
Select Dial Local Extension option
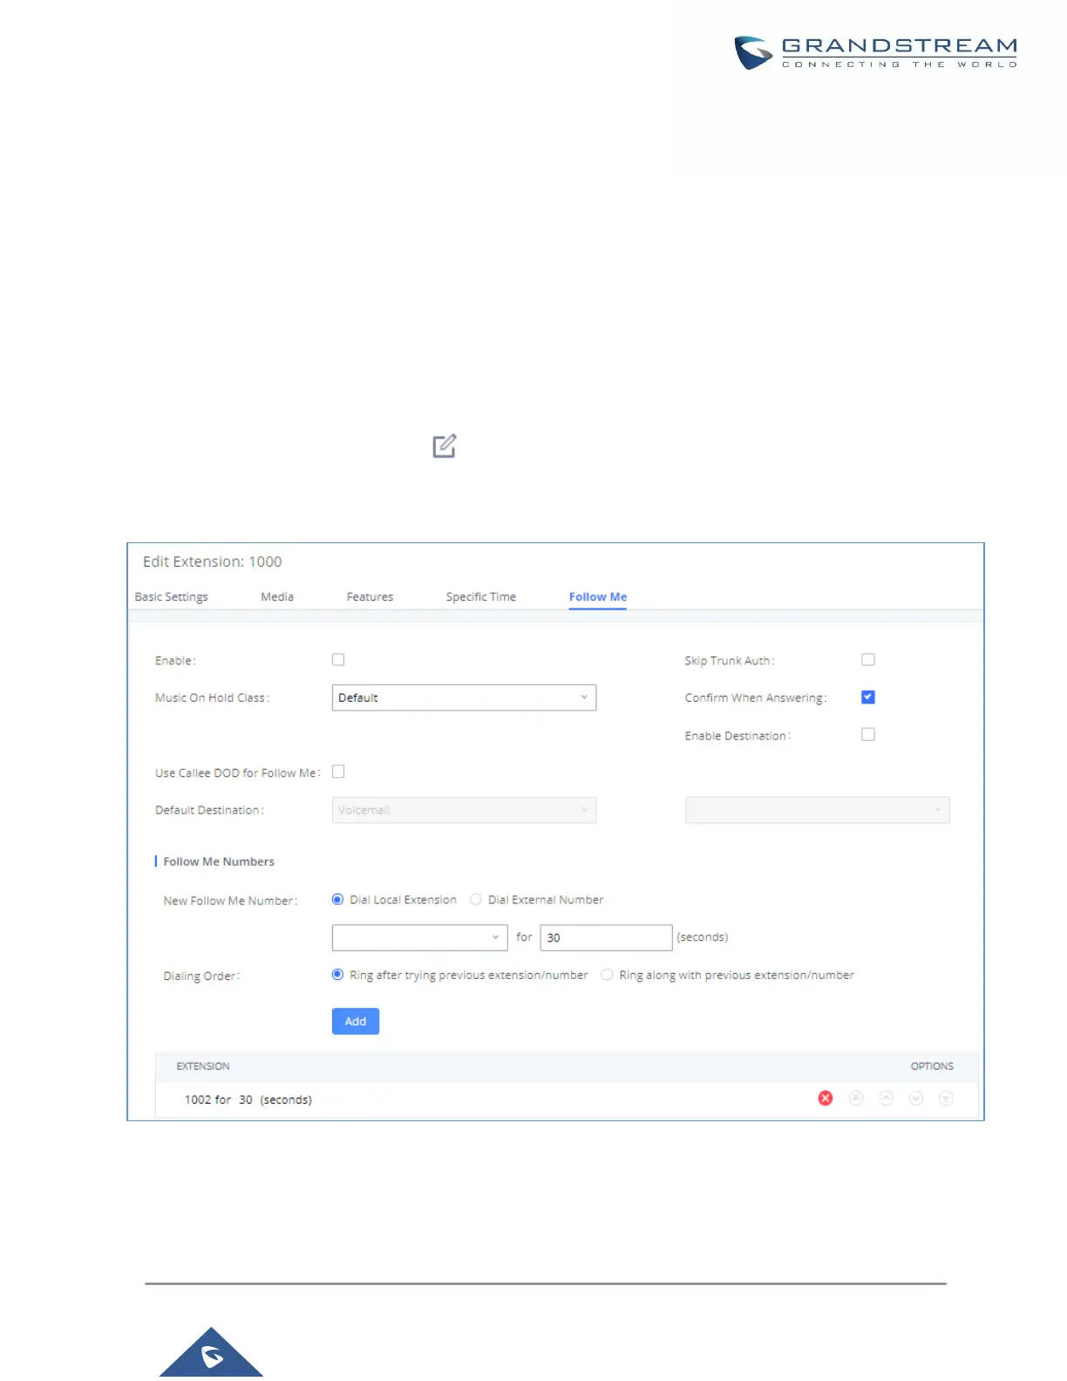337,900
